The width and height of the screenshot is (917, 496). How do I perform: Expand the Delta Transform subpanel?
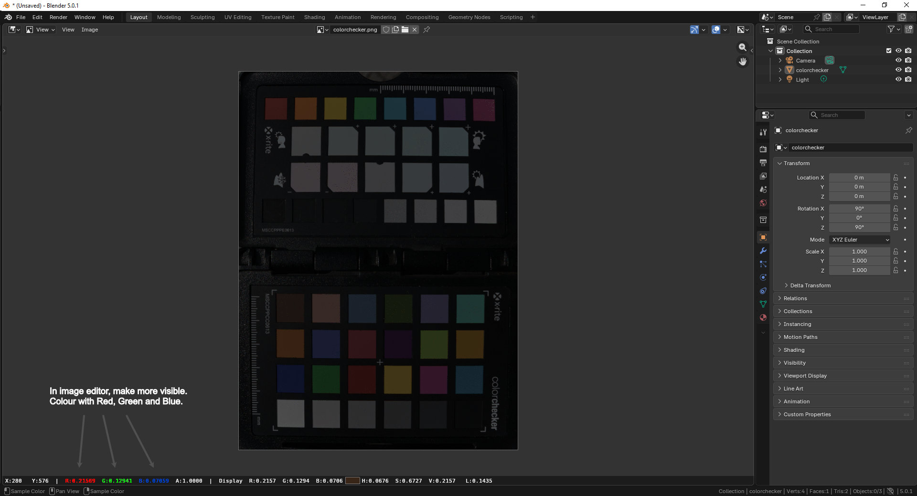click(810, 285)
